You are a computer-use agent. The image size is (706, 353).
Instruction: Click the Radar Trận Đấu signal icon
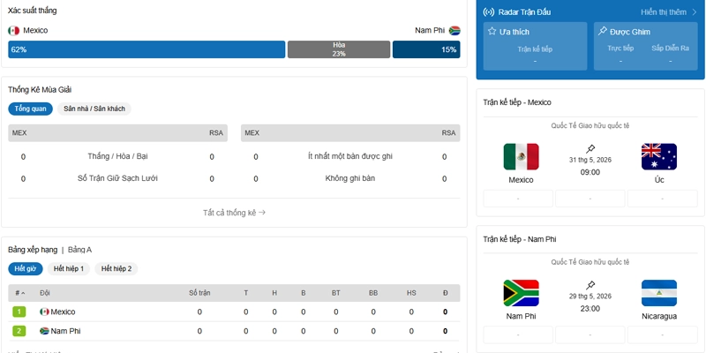[488, 12]
